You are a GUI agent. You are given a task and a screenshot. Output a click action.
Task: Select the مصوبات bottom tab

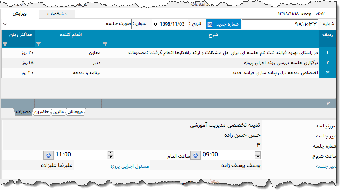(x=23, y=112)
